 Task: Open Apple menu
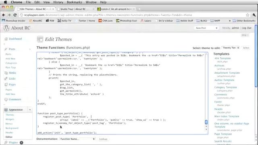(x=5, y=2)
